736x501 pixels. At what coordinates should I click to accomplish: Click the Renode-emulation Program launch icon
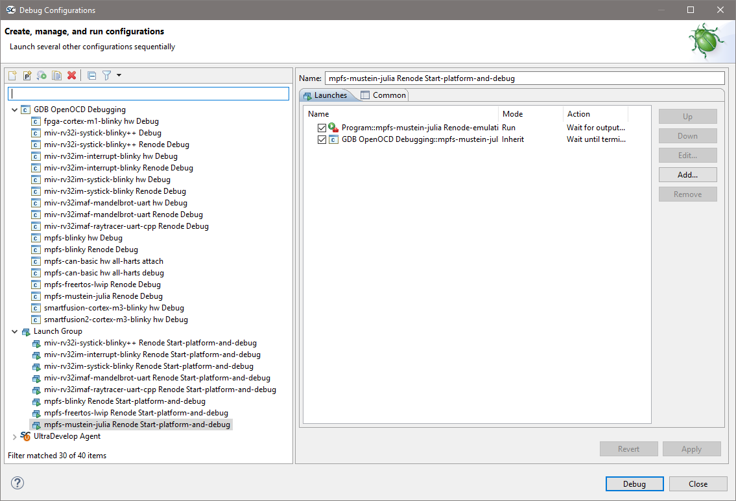coord(333,128)
